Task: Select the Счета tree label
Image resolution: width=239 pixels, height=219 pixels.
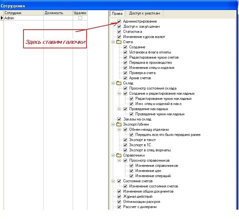Action: 128,42
